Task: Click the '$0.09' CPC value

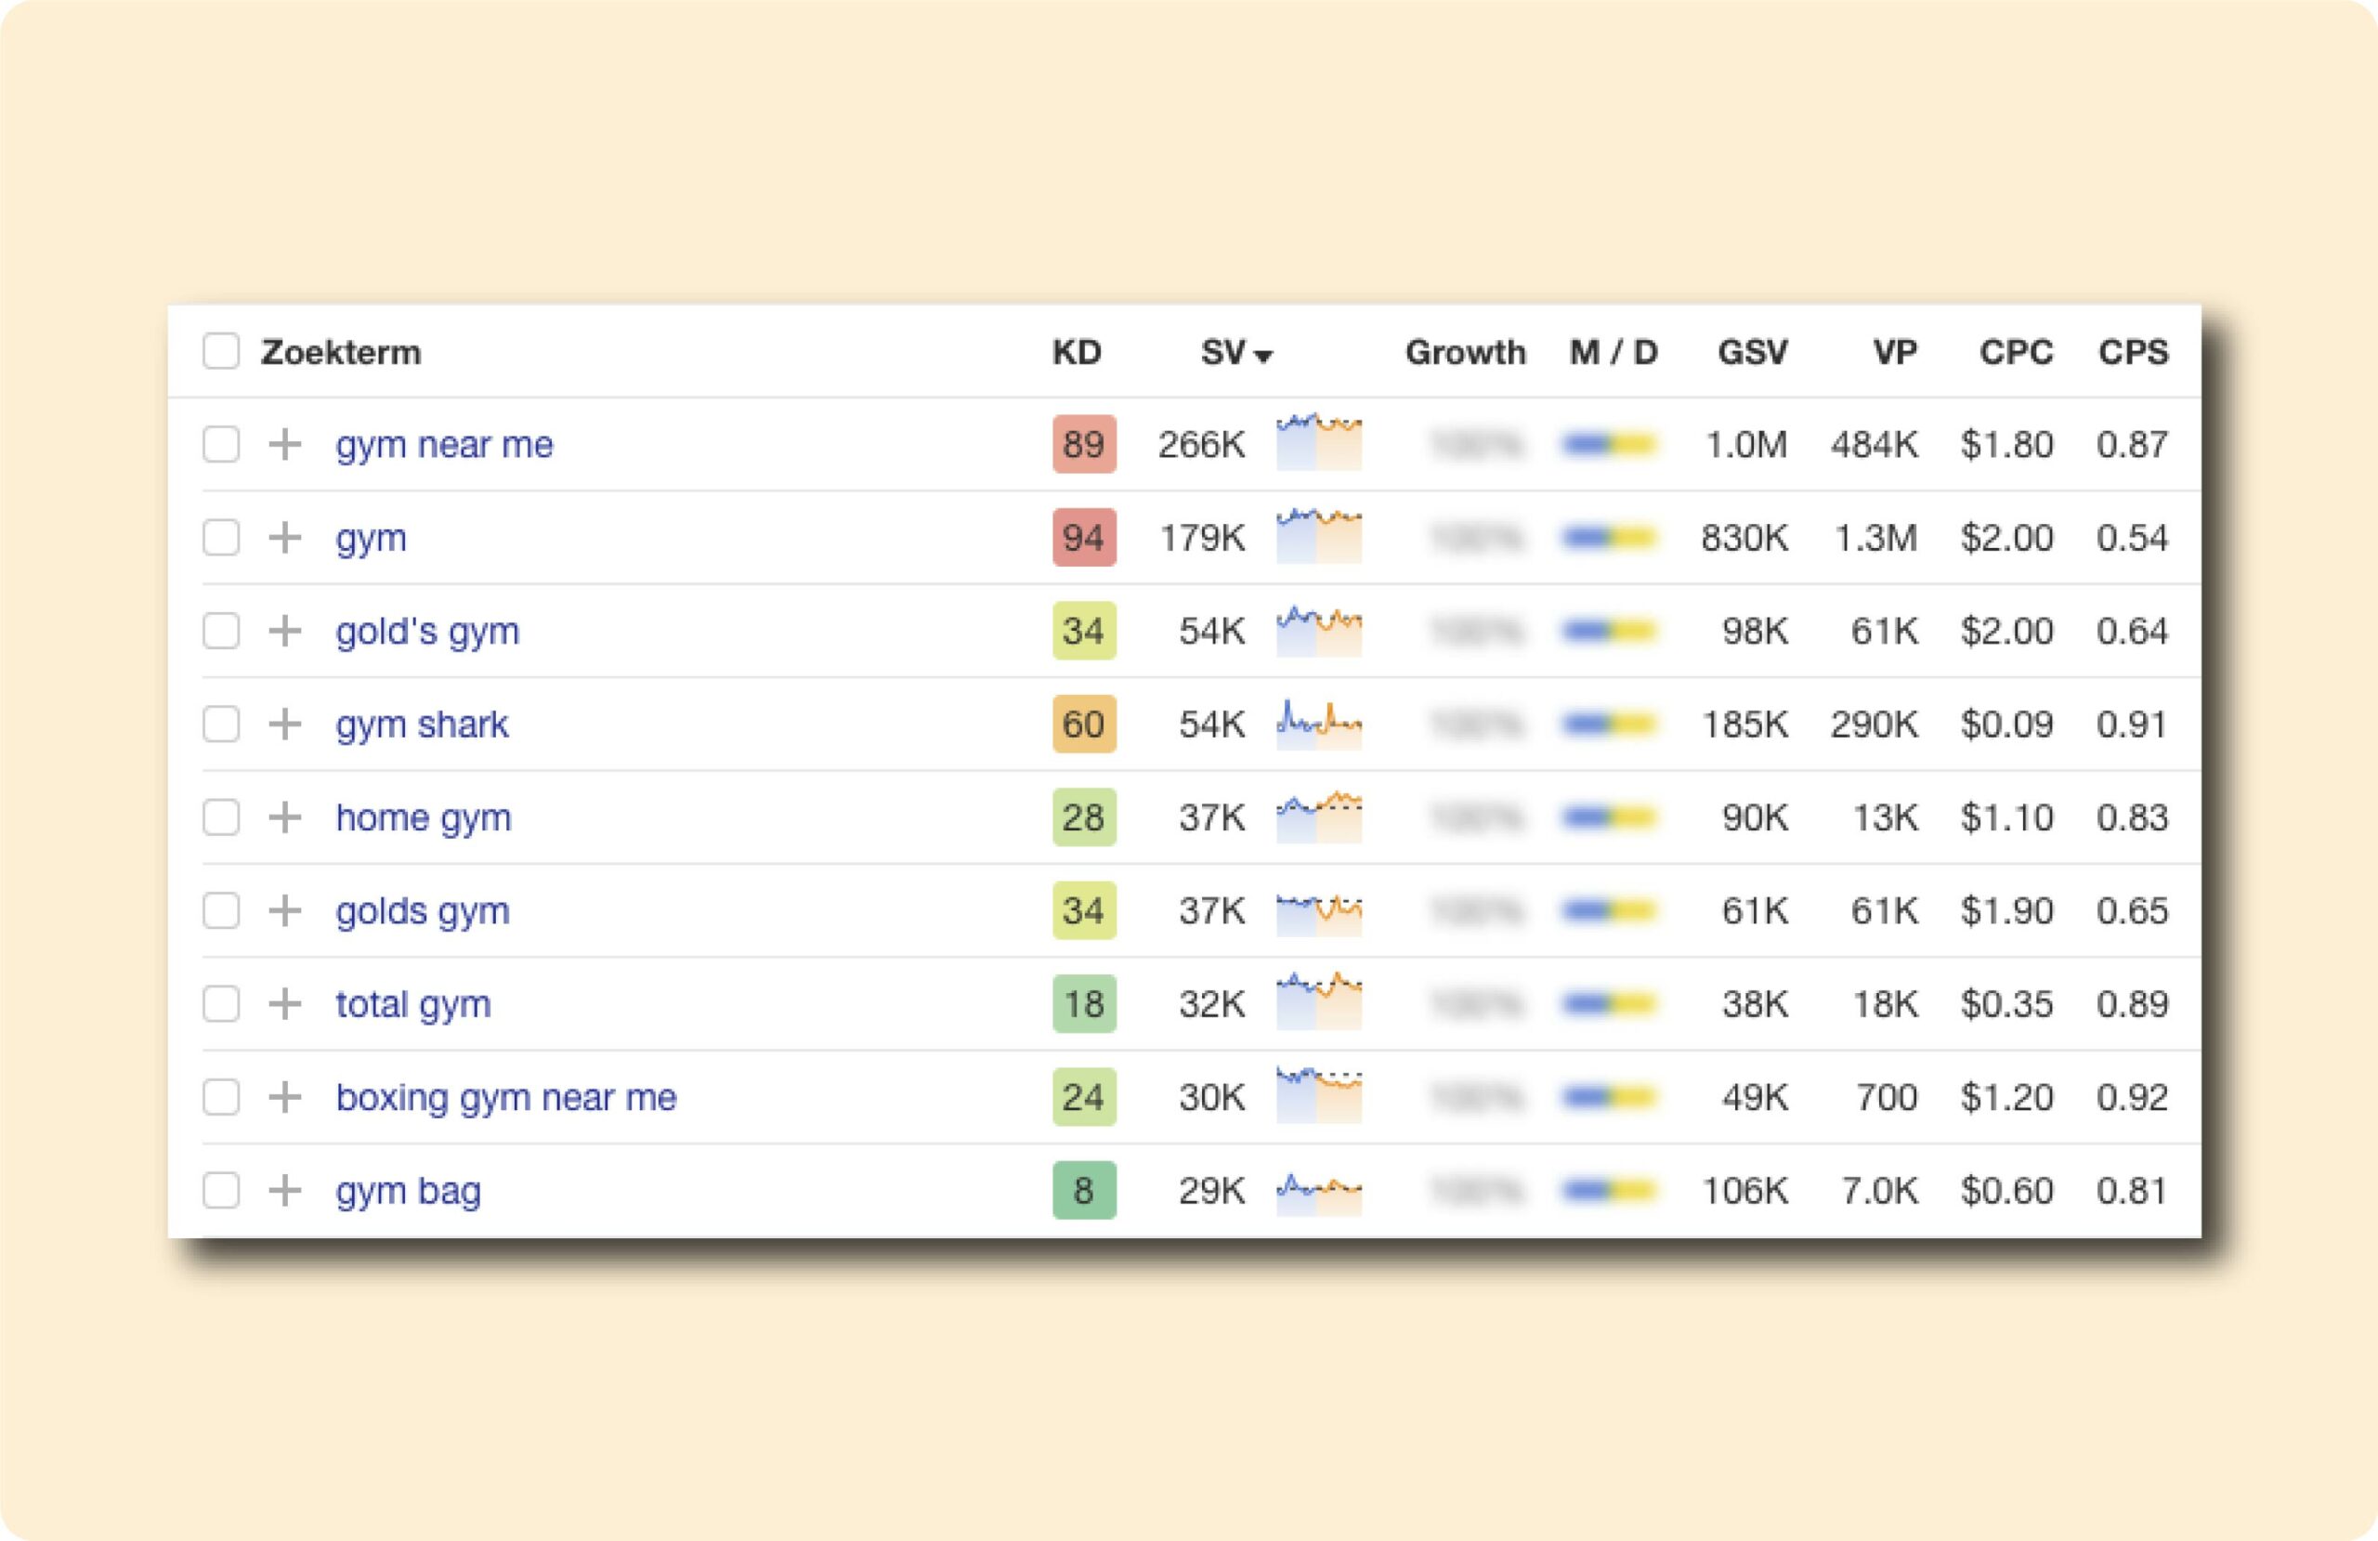Action: coord(2006,725)
